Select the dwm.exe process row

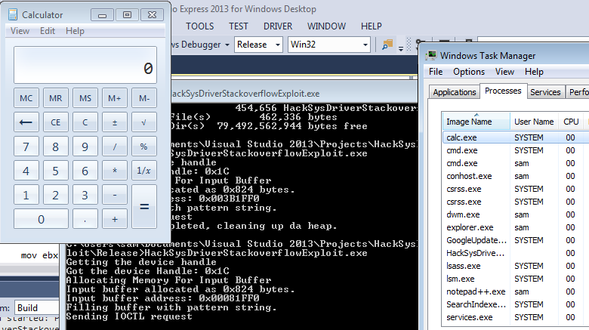click(x=515, y=214)
